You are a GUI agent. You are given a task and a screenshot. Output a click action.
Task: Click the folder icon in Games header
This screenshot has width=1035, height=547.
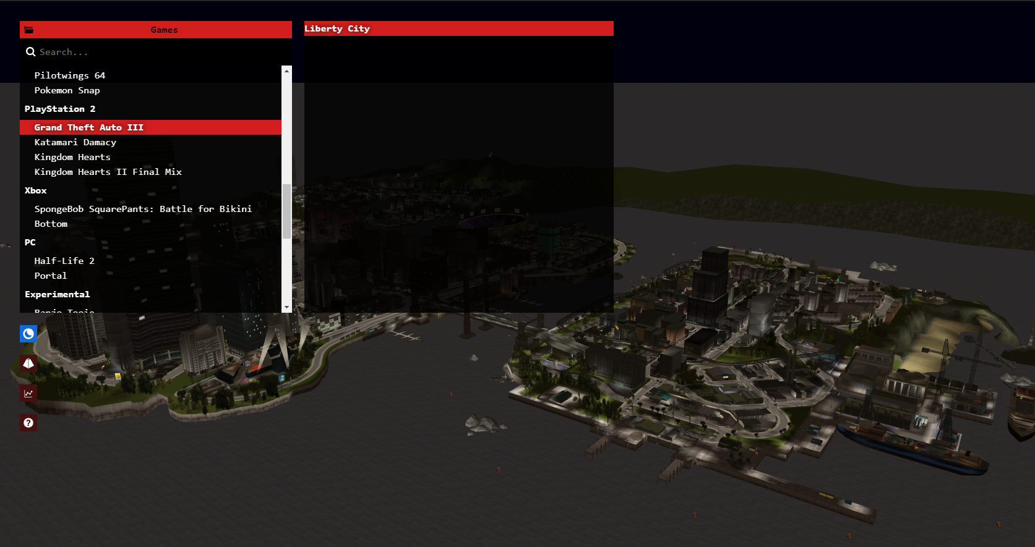pyautogui.click(x=29, y=30)
